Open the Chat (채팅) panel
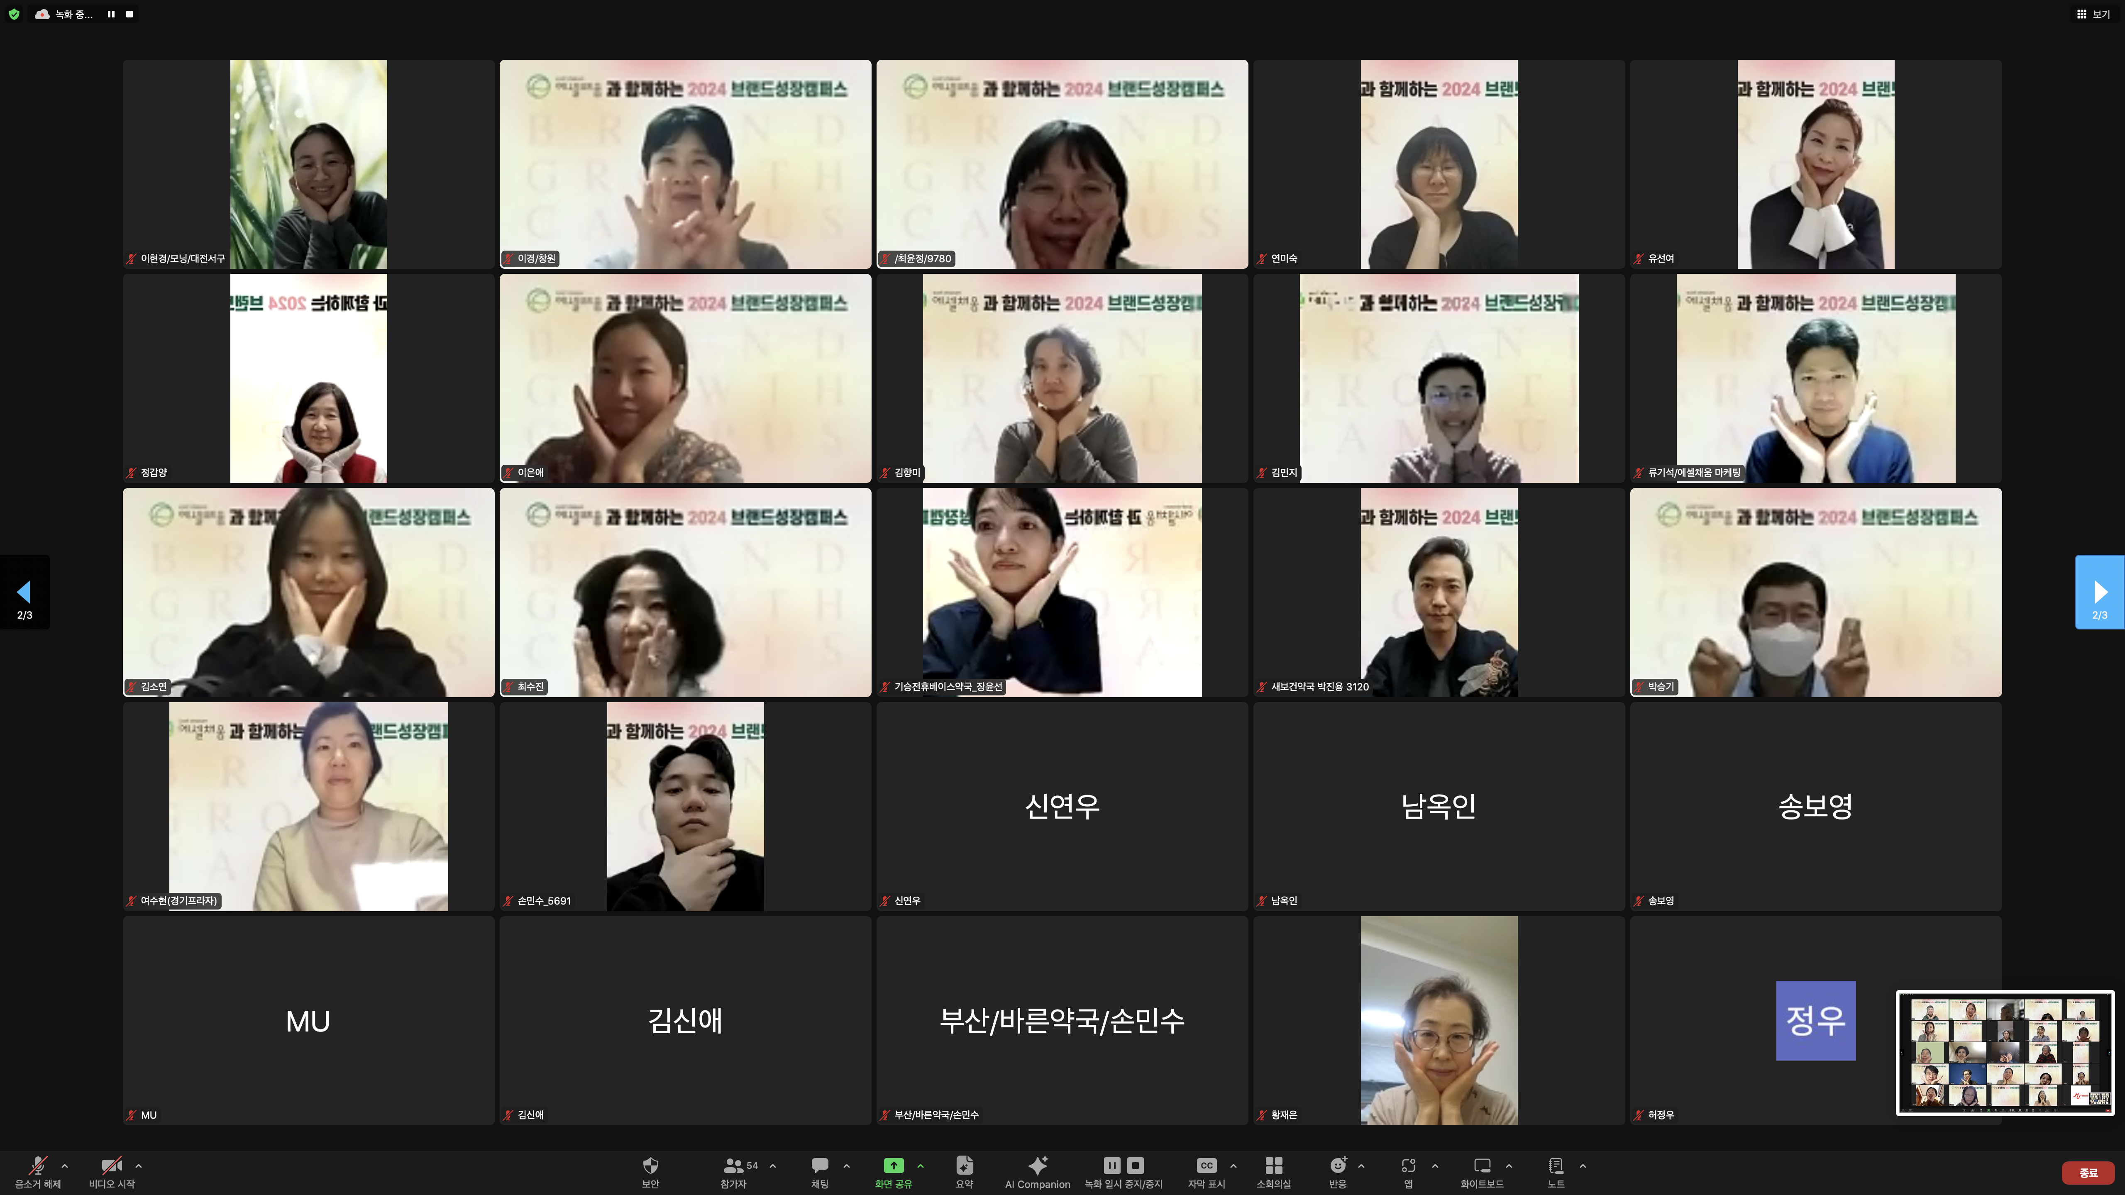The height and width of the screenshot is (1195, 2125). pos(819,1165)
